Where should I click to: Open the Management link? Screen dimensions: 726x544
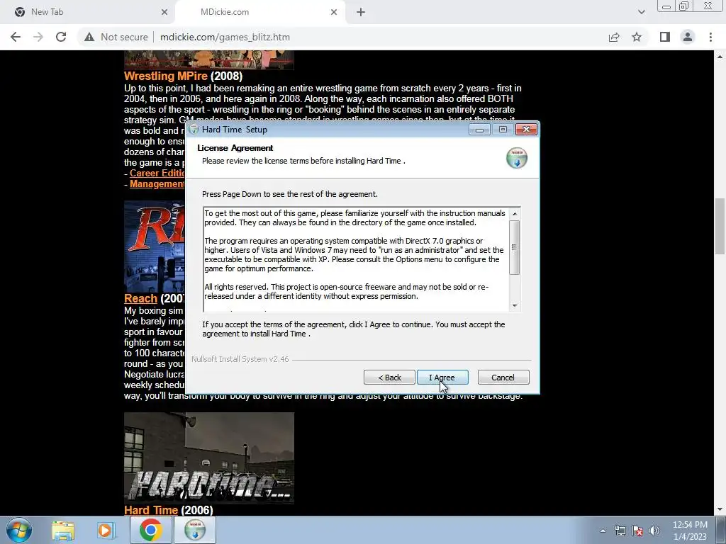(x=157, y=183)
